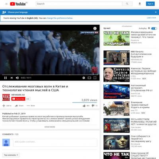Viewport: 159px width, 159px height.
Task: Click the Add a public comment field
Action: pyautogui.click(x=55, y=143)
